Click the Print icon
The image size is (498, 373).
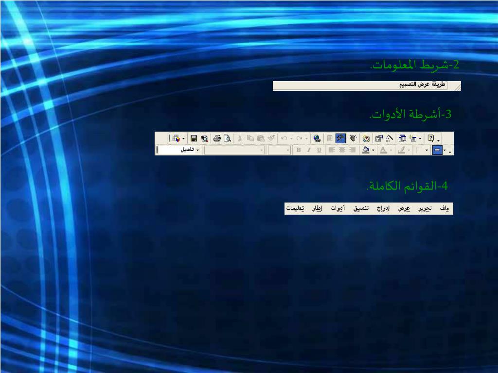pos(217,138)
